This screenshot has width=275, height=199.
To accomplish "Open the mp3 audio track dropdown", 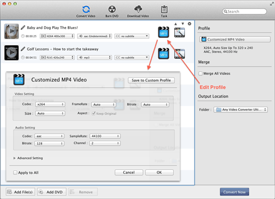I will [x=94, y=57].
